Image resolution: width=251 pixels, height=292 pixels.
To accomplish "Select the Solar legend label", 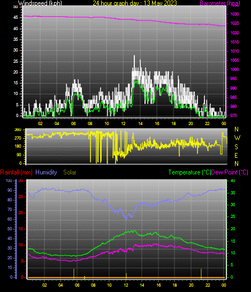I will click(70, 172).
